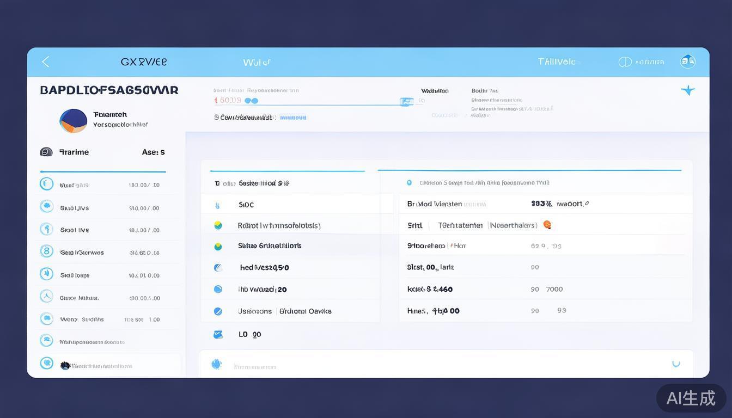The image size is (732, 418).
Task: Click the back arrow in the header
Action: (x=46, y=62)
